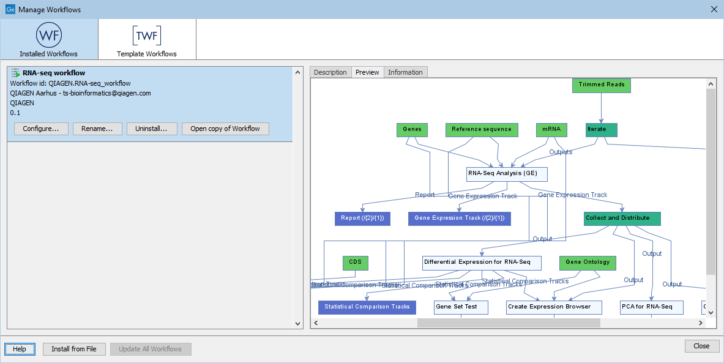Select the Trimmed Reads node in the preview
Screen dimensions: 724x363
[601, 85]
